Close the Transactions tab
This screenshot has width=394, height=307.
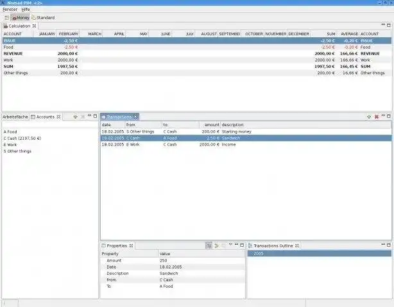click(135, 117)
